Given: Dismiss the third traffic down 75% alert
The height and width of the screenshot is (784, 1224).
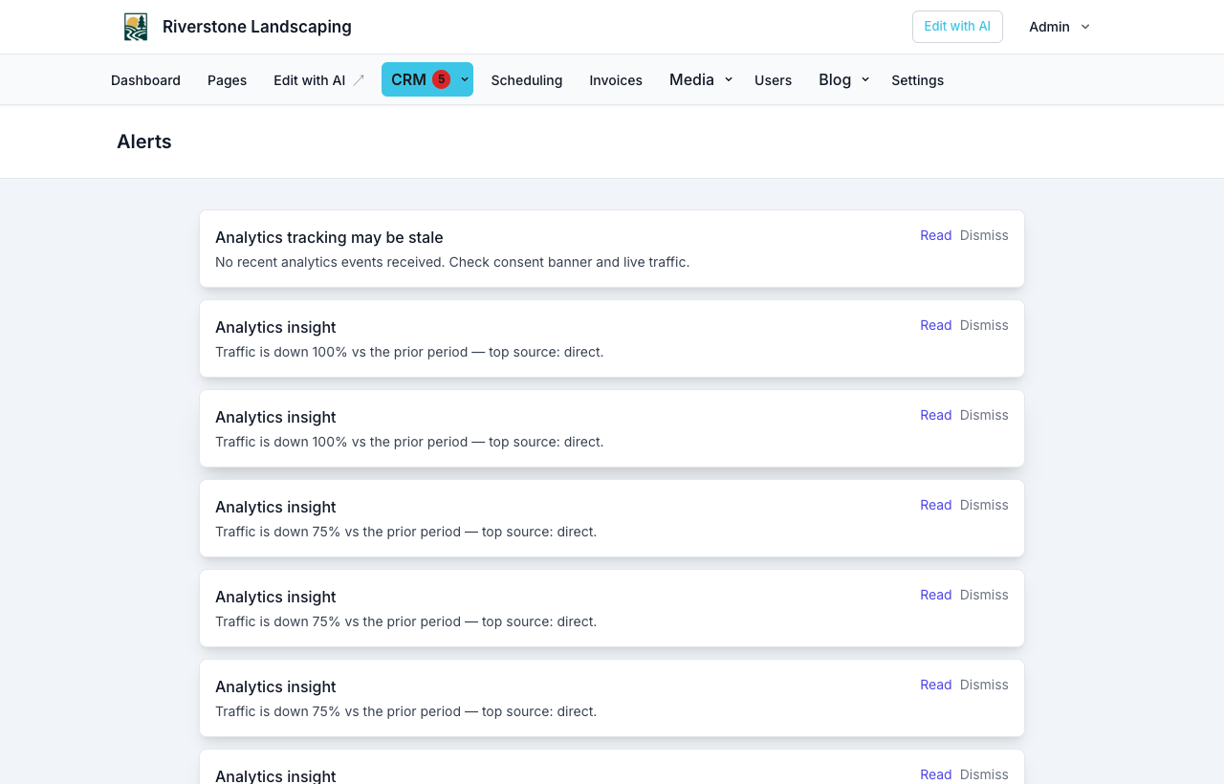Looking at the screenshot, I should tap(984, 685).
